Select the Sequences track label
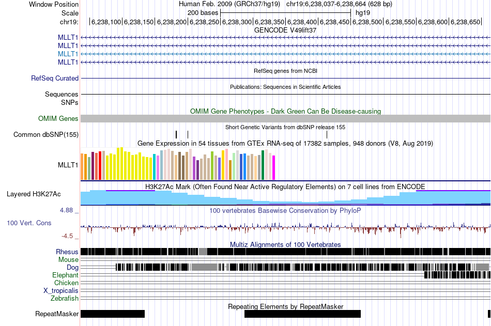The image size is (491, 326). 62,94
